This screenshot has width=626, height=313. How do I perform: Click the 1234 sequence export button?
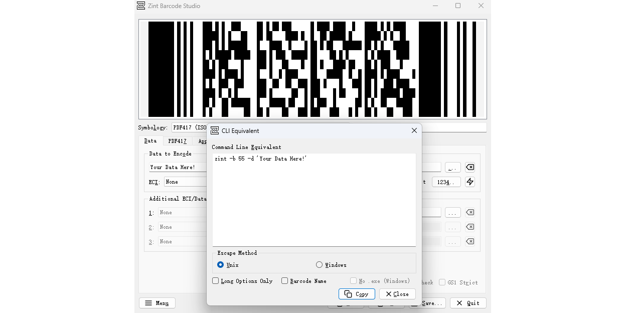pos(446,182)
